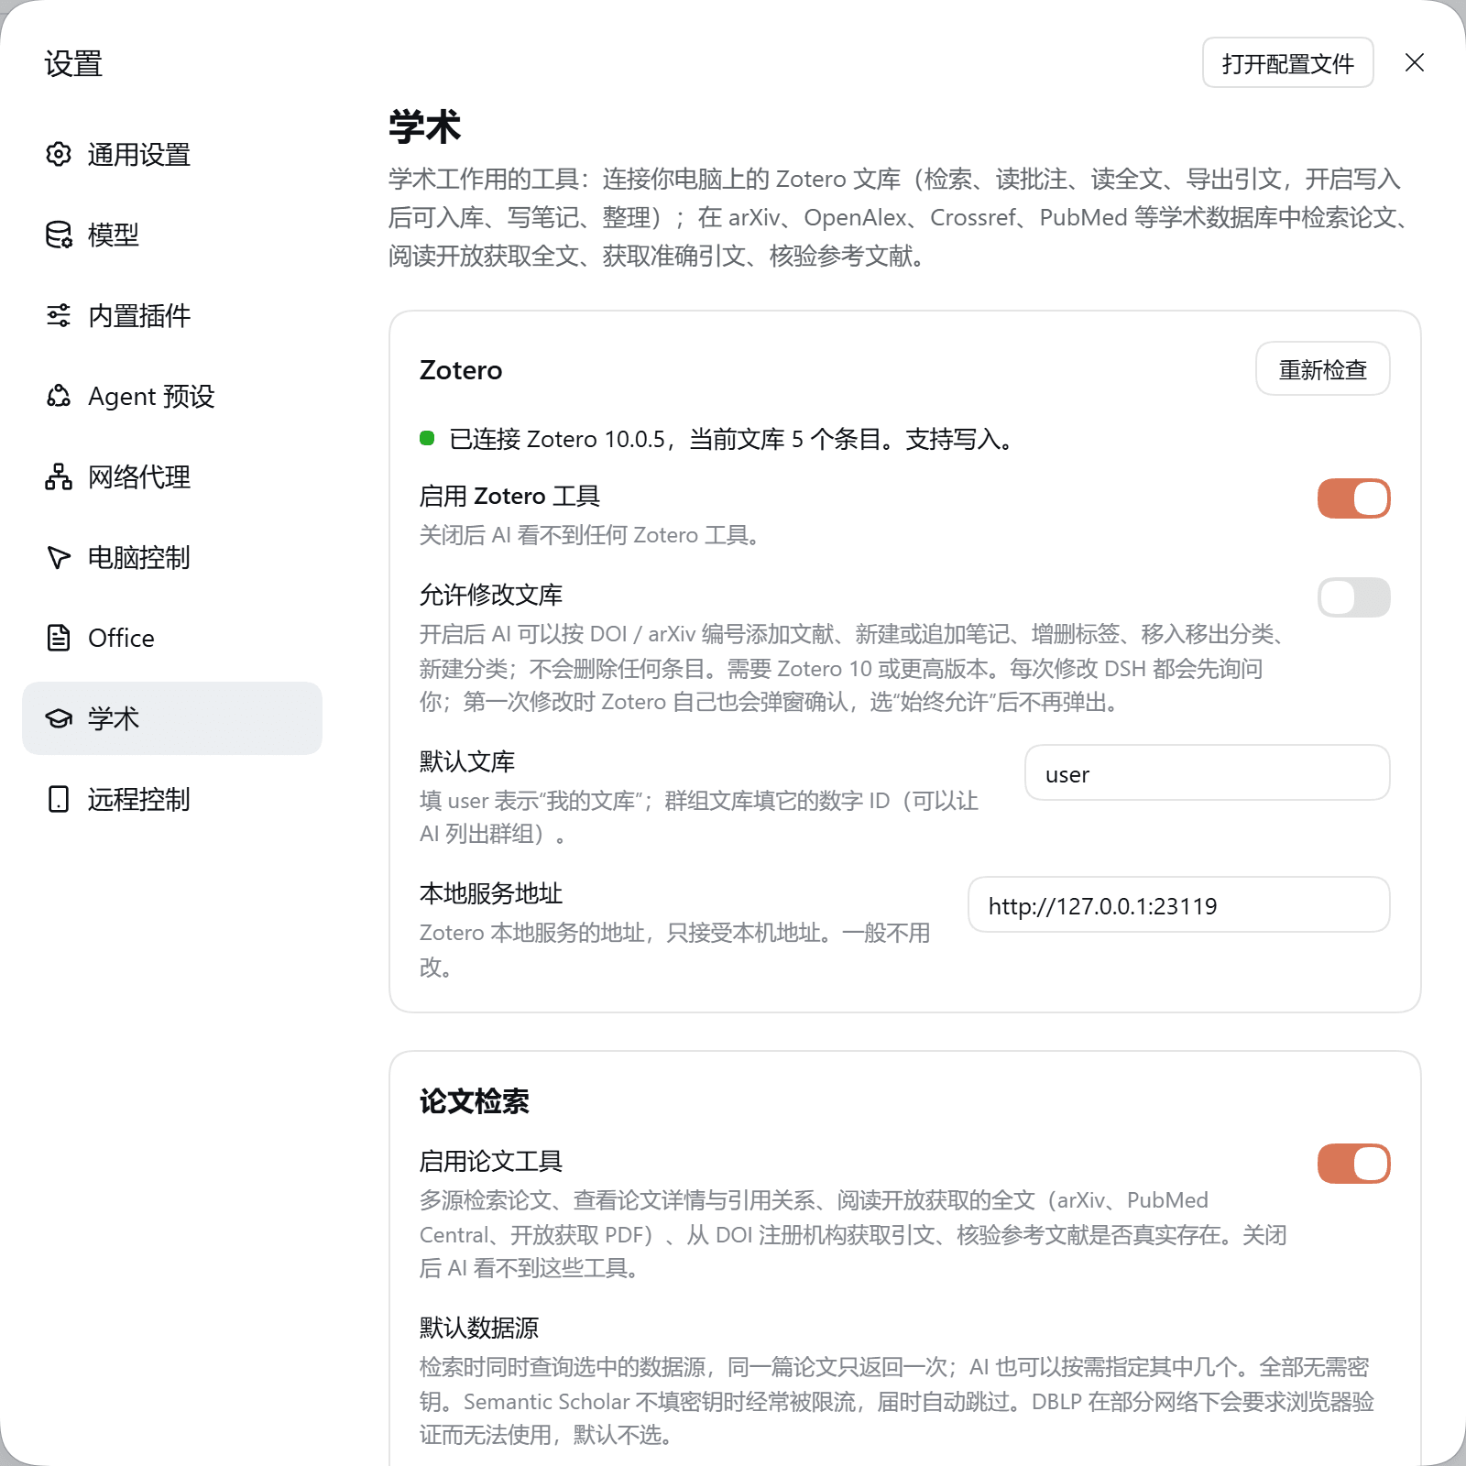
Task: Click the icon beside Agent 预设
Action: [x=59, y=396]
